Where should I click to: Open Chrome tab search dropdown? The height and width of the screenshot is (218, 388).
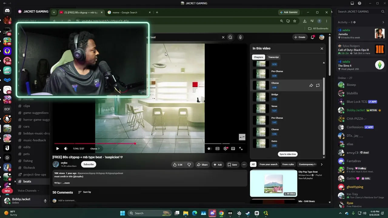pos(54,12)
